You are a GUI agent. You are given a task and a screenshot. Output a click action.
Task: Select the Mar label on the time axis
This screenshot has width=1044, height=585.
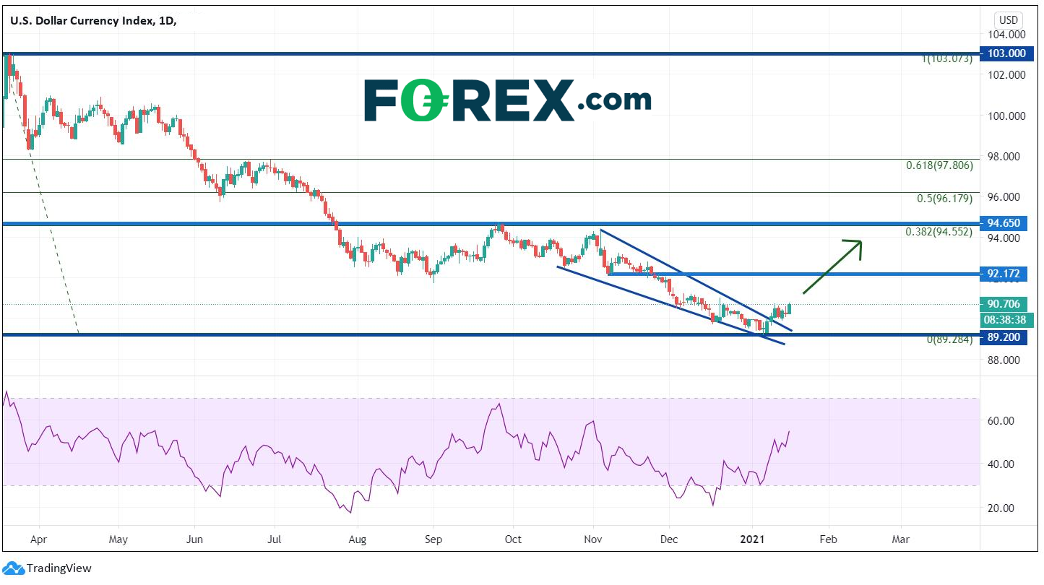pyautogui.click(x=900, y=539)
